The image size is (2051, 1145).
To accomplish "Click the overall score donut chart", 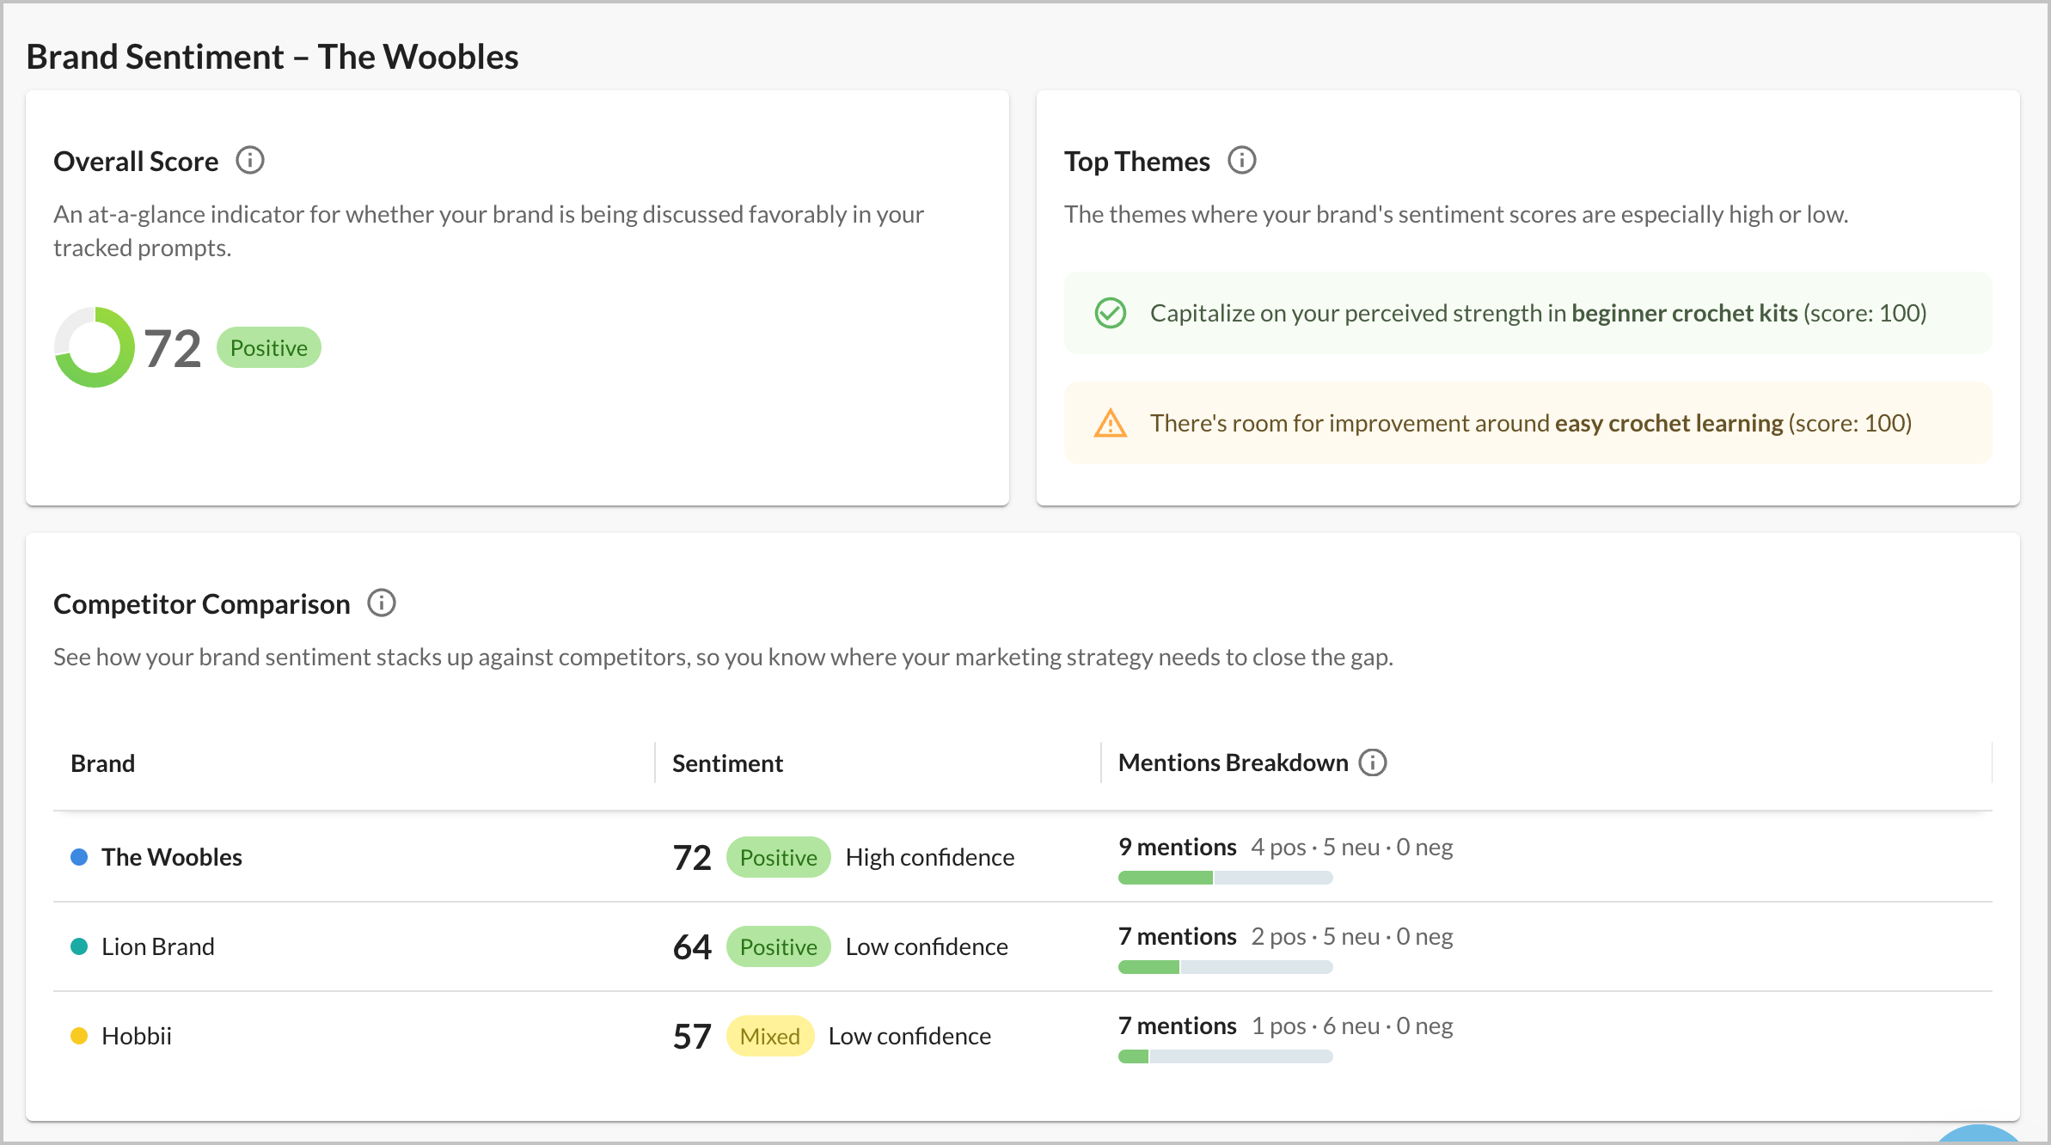I will pyautogui.click(x=95, y=347).
